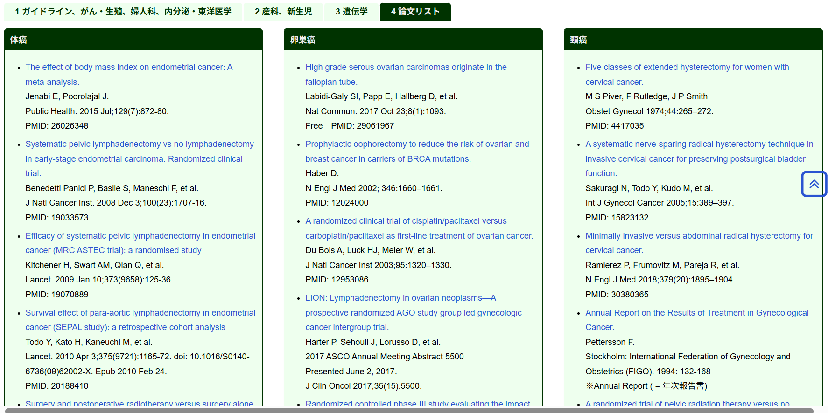Open the body mass index meta-analysis link
The image size is (828, 413).
point(128,67)
